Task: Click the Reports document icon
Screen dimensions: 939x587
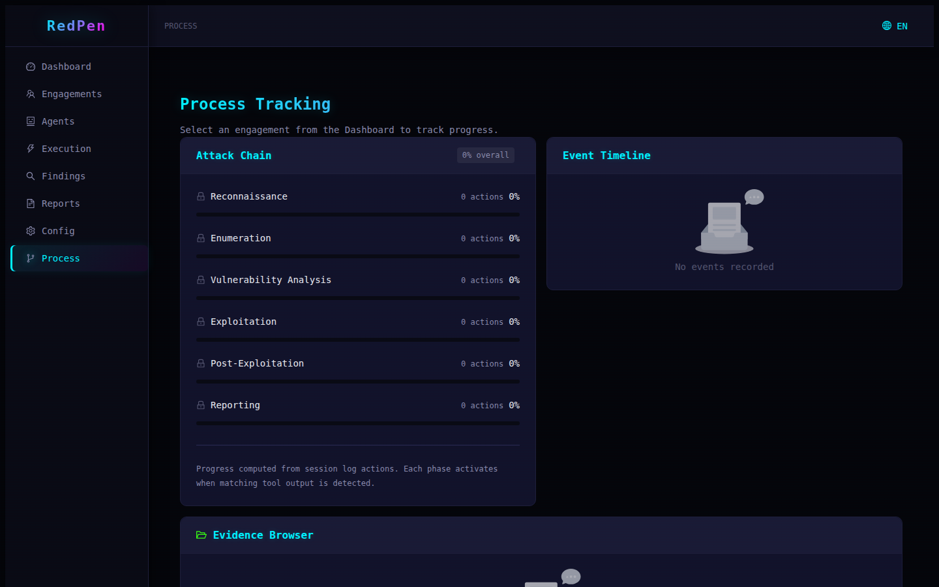Action: pyautogui.click(x=31, y=203)
